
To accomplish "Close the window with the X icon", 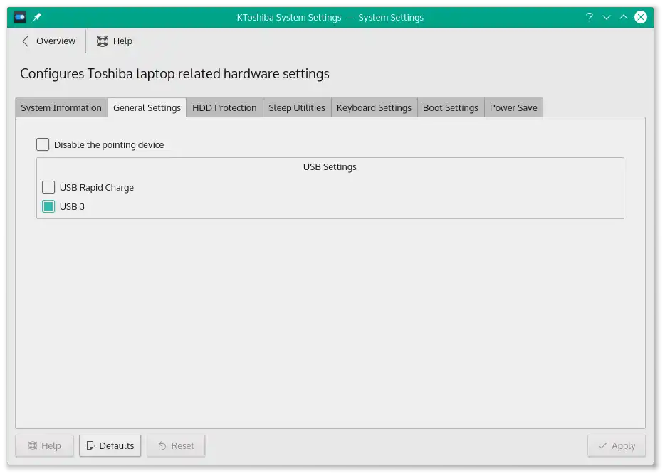I will pyautogui.click(x=640, y=17).
